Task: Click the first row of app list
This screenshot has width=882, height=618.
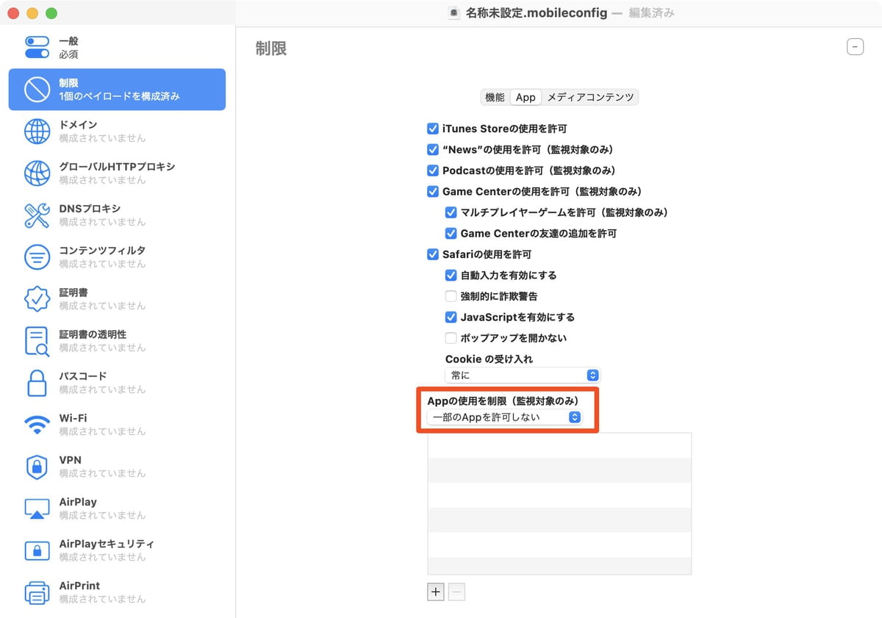Action: tap(559, 446)
